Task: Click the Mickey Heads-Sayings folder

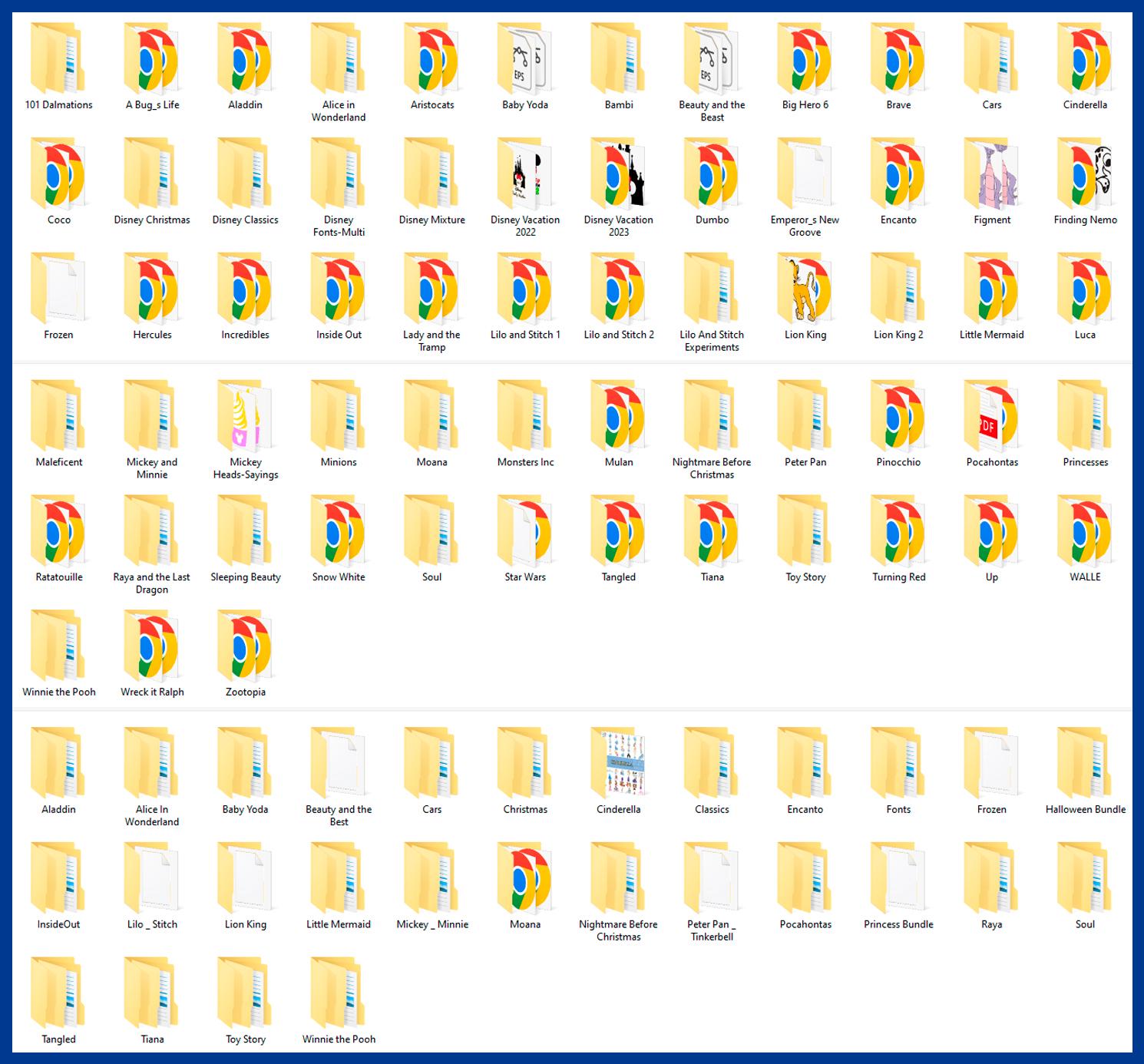Action: [x=246, y=418]
